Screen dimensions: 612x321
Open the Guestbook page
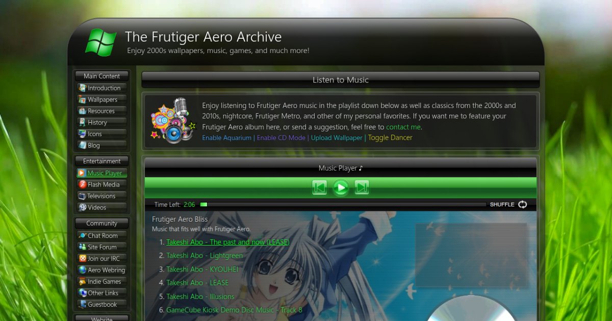coord(101,304)
